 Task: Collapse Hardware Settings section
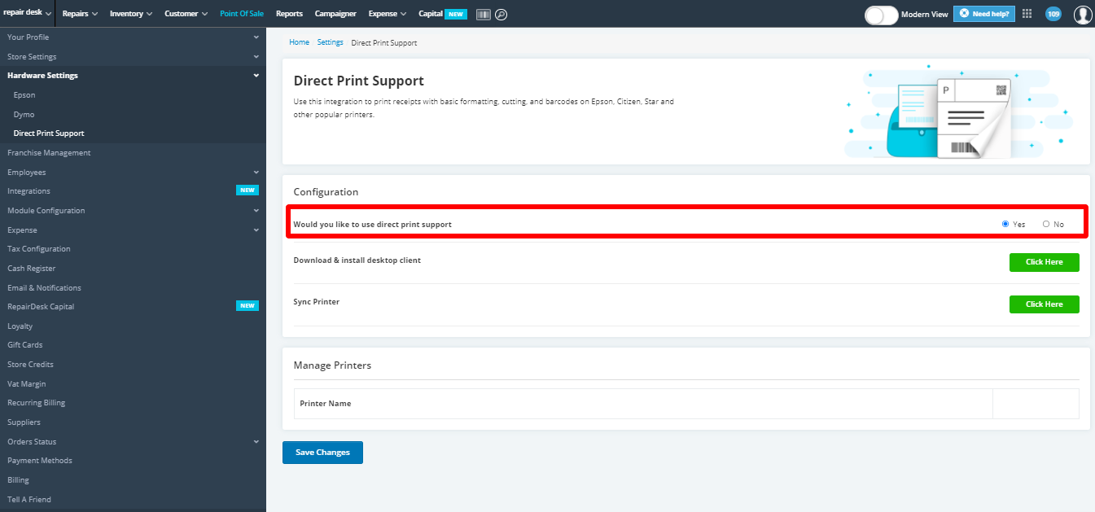pos(133,76)
